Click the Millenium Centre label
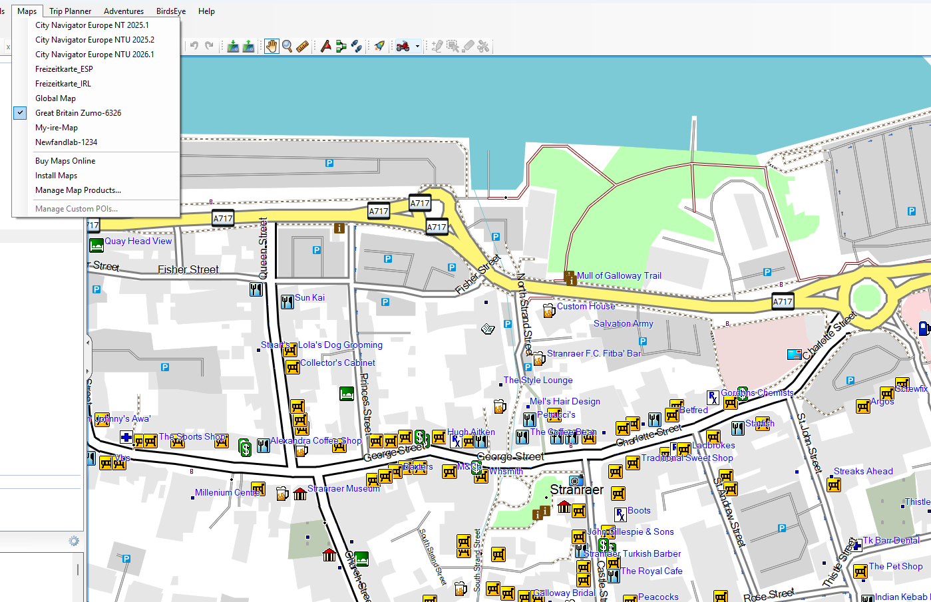931x602 pixels. coord(228,492)
